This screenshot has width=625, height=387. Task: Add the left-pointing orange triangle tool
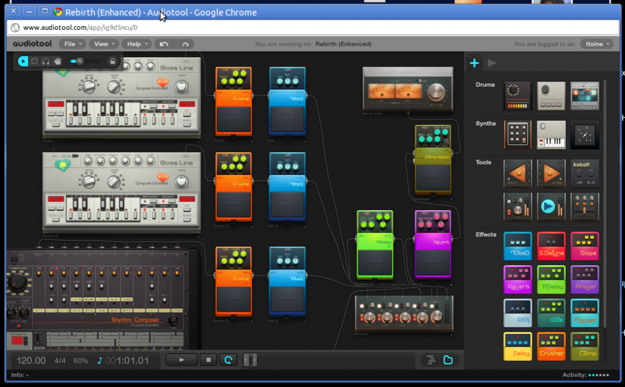point(518,173)
